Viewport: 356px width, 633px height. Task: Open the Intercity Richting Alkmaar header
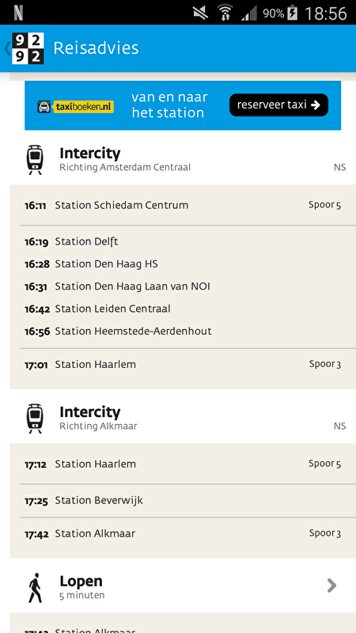183,418
